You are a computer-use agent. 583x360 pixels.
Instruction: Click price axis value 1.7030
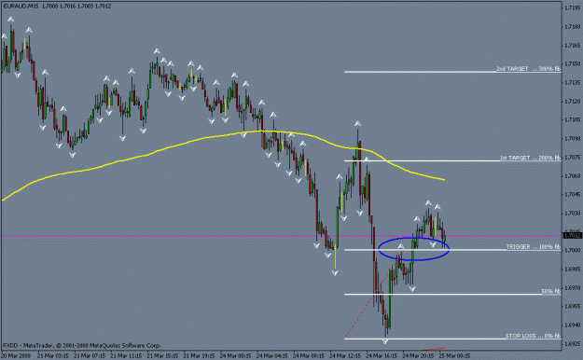pos(573,213)
